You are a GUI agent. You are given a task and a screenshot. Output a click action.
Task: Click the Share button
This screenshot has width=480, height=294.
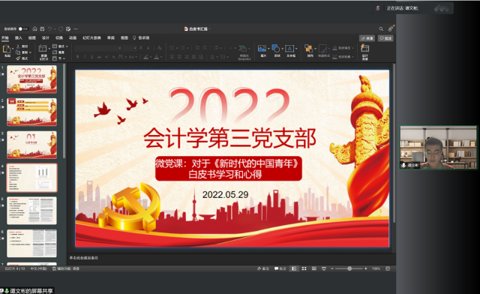367,38
